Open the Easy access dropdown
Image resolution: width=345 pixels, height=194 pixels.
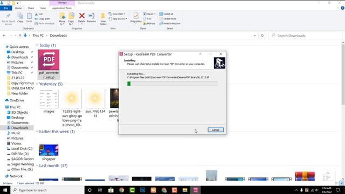pos(118,19)
